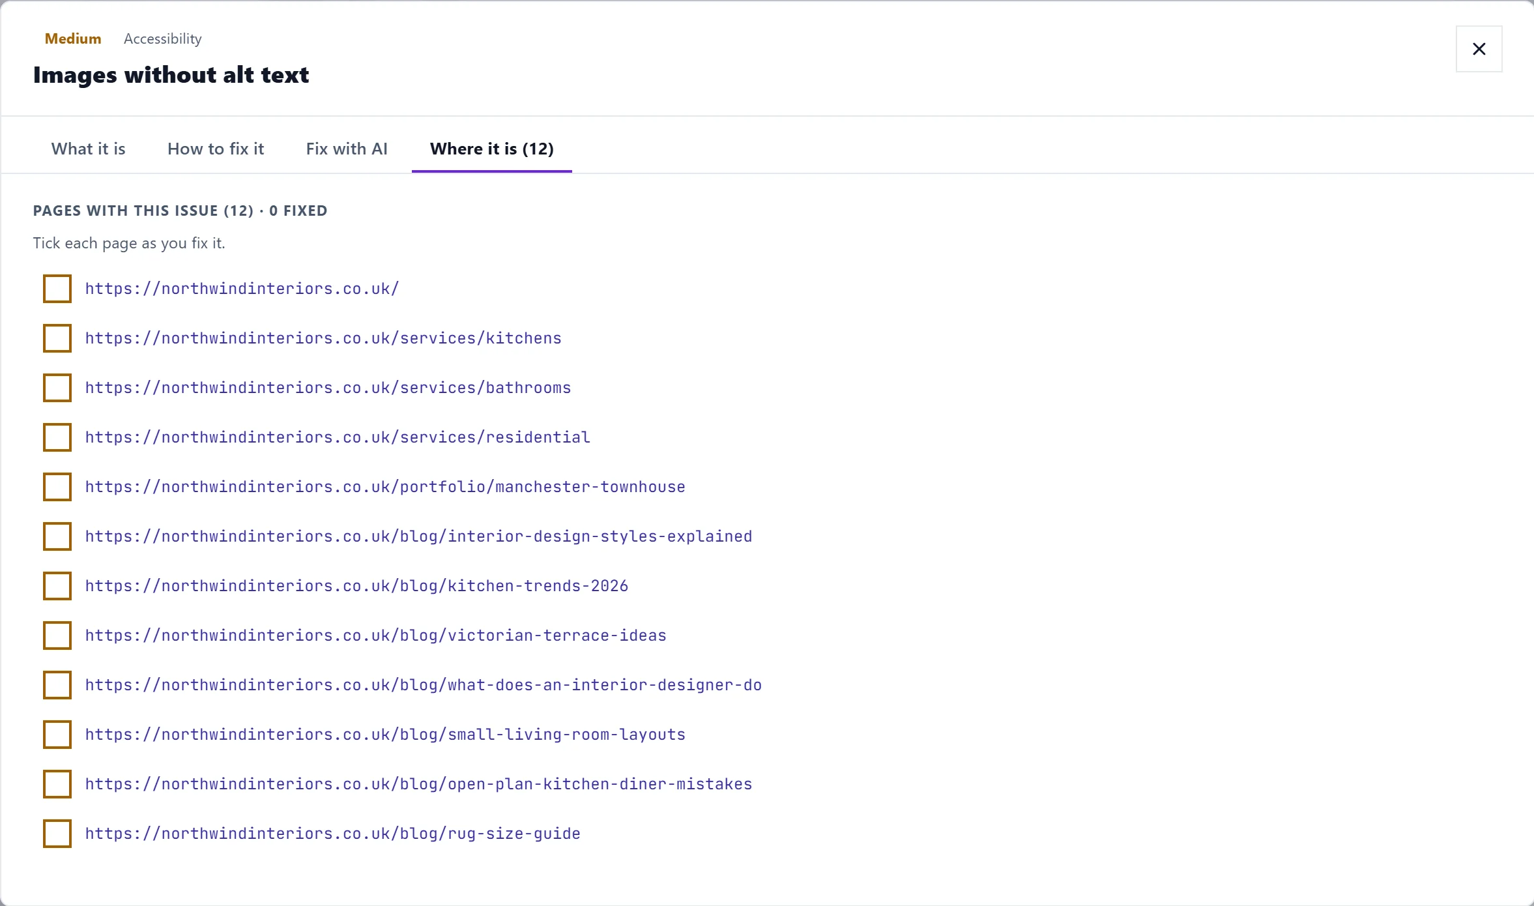
Task: Visit the blog/small-living-room-layouts link
Action: 385,735
